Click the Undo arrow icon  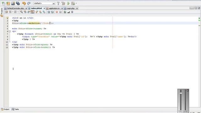click(24, 3)
